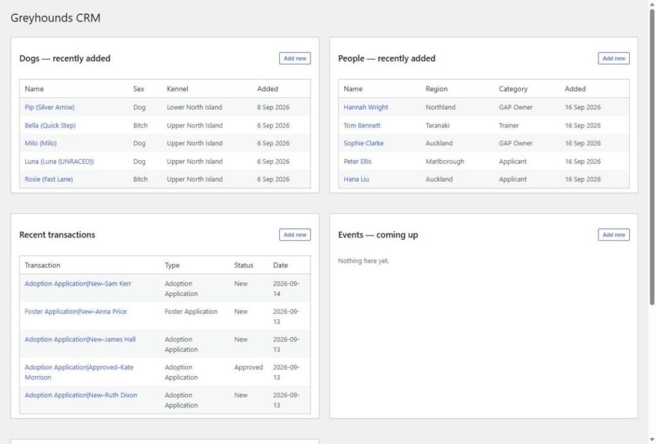Open Tom Bennett's person record
656x444 pixels.
[x=362, y=125]
